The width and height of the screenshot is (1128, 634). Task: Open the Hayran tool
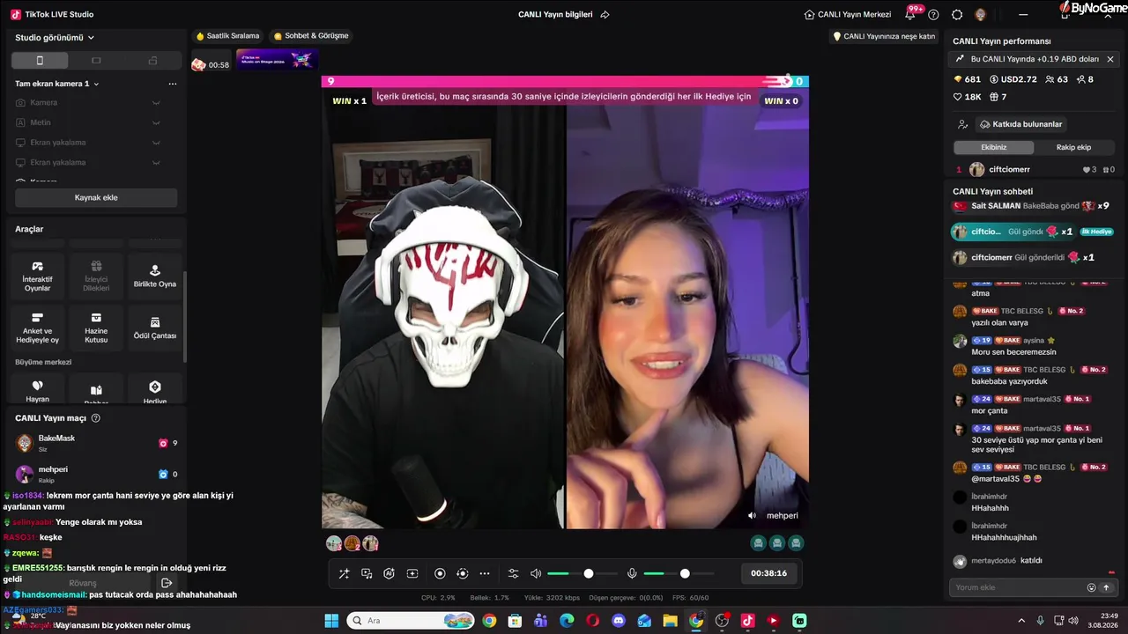[x=37, y=390]
